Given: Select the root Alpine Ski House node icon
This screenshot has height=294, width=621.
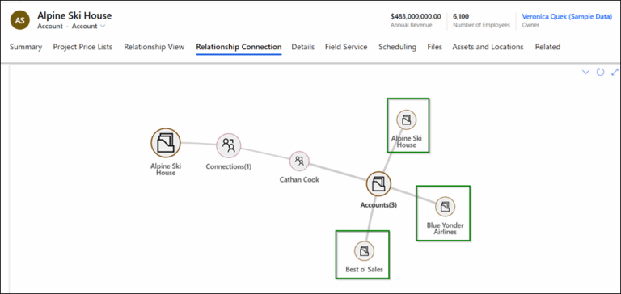Looking at the screenshot, I should coord(166,143).
